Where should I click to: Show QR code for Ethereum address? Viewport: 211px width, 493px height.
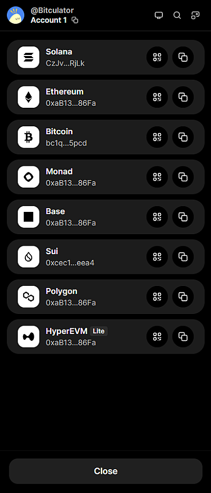[157, 97]
